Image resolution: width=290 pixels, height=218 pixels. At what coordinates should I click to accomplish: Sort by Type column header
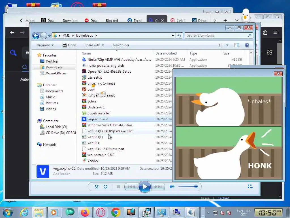193,53
